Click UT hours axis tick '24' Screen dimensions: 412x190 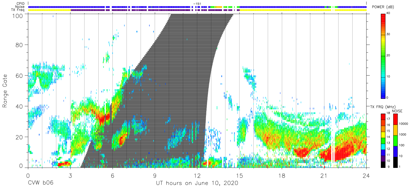tap(366, 175)
